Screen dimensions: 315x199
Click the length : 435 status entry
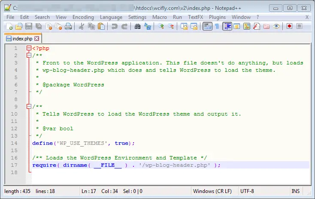coord(17,191)
